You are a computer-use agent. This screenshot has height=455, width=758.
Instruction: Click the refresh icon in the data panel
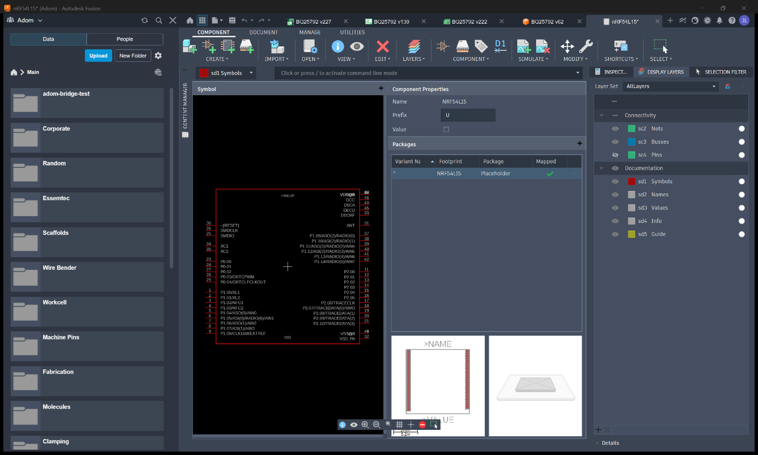[x=145, y=20]
